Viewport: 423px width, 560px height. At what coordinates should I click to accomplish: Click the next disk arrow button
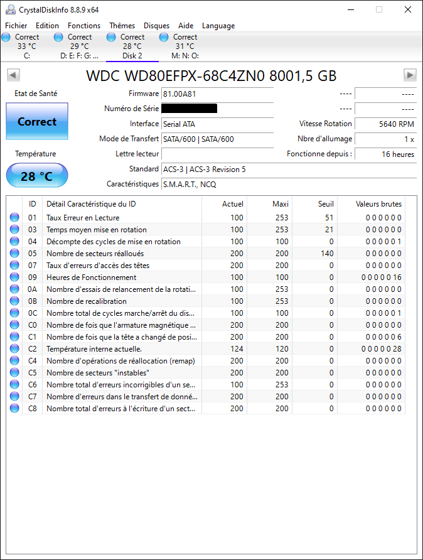point(410,75)
